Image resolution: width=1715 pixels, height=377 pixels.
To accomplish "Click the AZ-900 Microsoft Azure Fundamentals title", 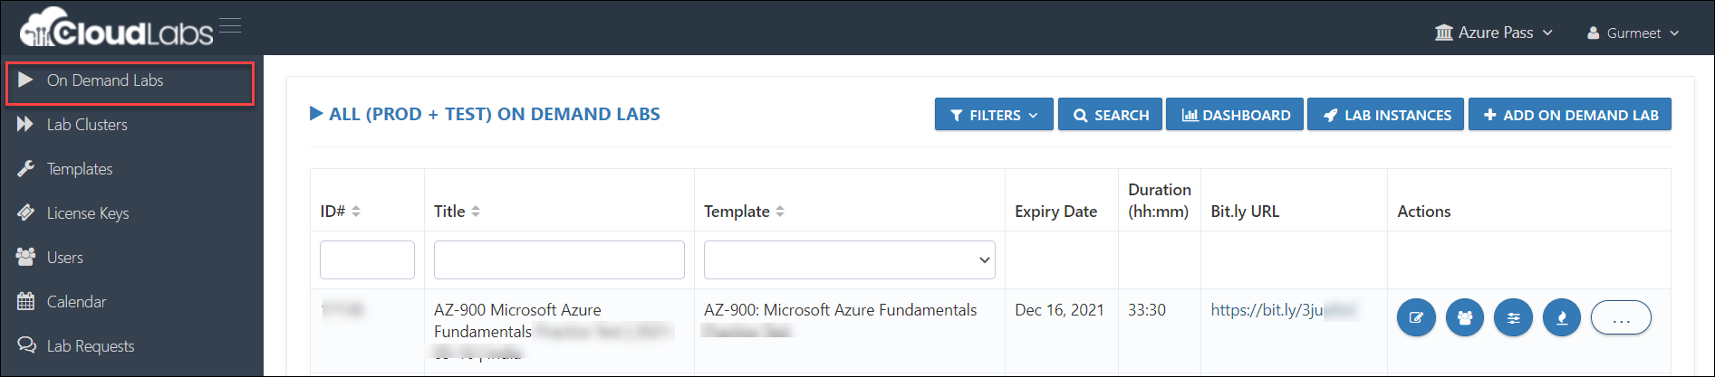I will 517,321.
